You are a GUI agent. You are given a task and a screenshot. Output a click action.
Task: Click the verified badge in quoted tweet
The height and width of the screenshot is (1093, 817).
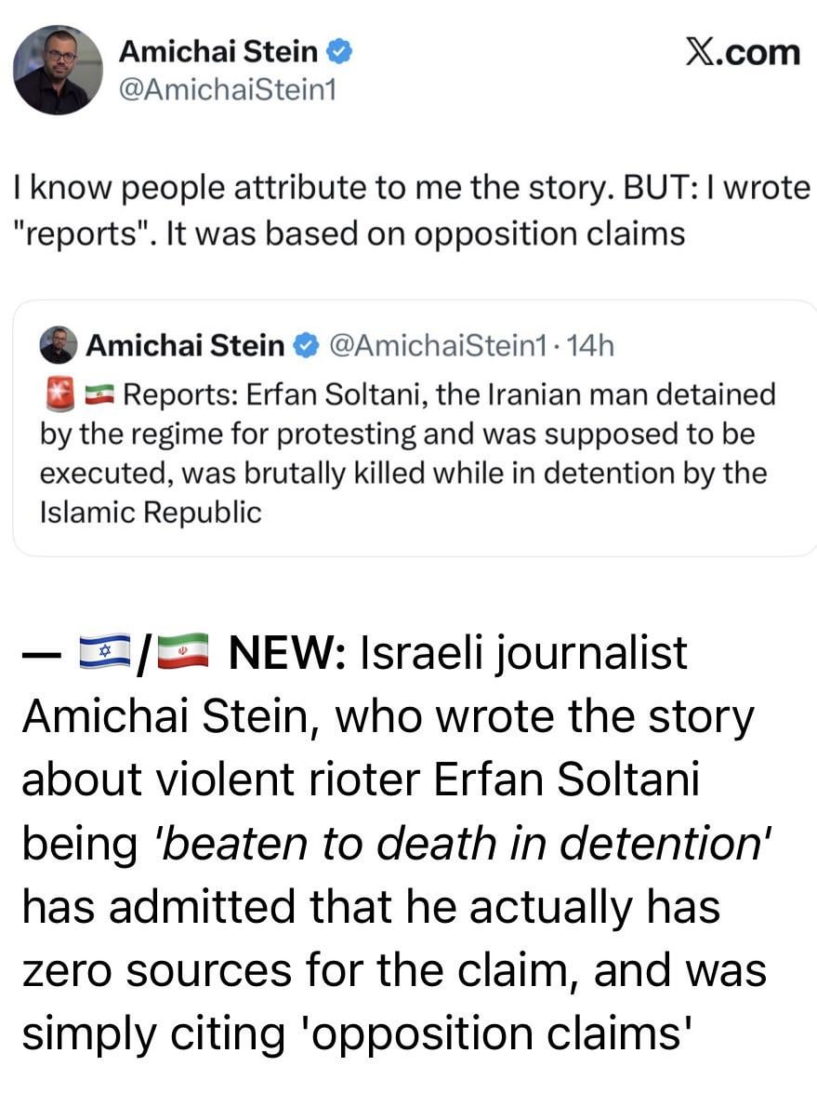[x=304, y=346]
